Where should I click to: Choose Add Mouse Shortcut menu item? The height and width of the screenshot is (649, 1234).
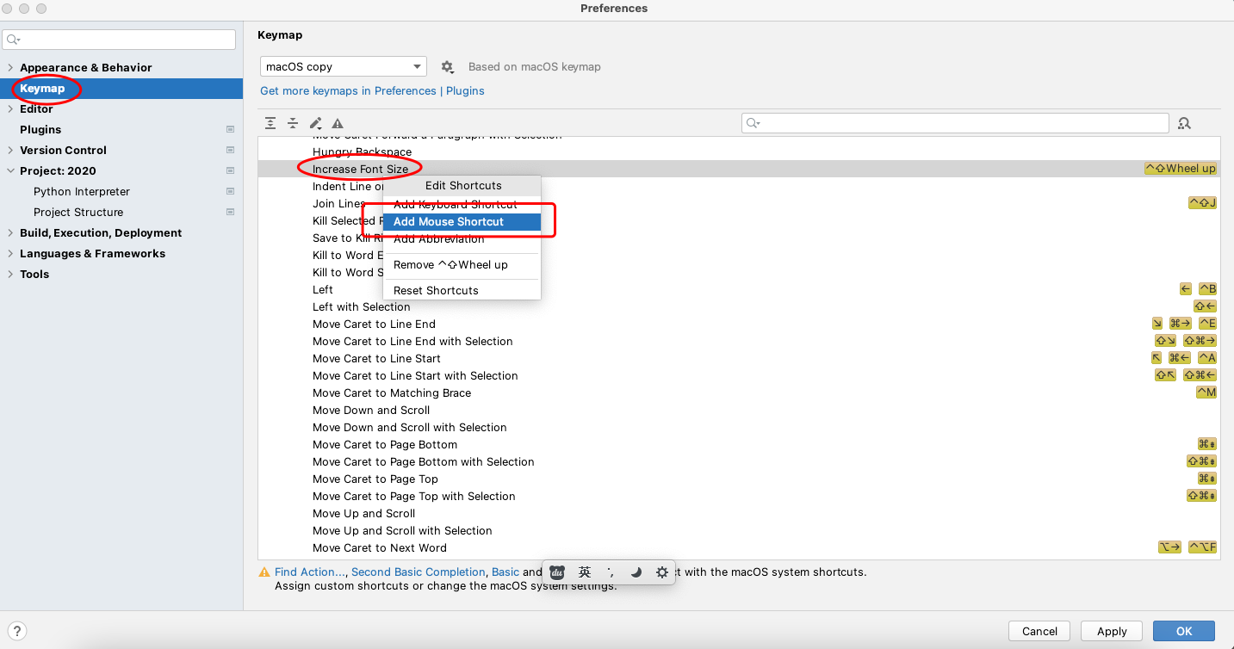point(462,221)
